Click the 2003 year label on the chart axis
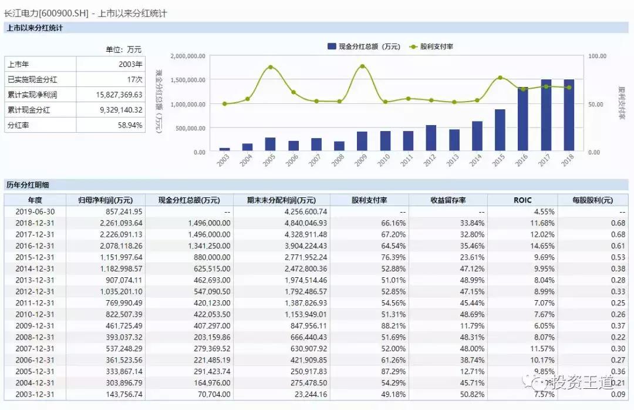Viewport: 634px width, 410px height. 224,159
